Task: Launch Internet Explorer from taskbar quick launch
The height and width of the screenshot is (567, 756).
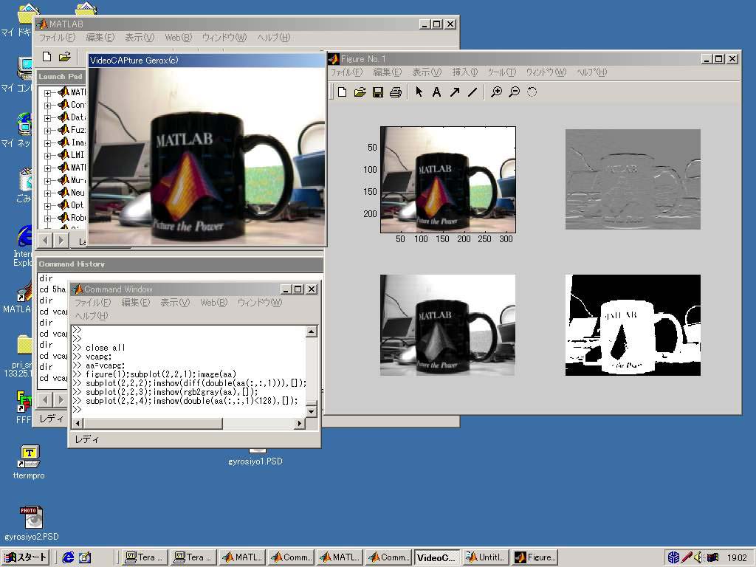Action: 69,557
